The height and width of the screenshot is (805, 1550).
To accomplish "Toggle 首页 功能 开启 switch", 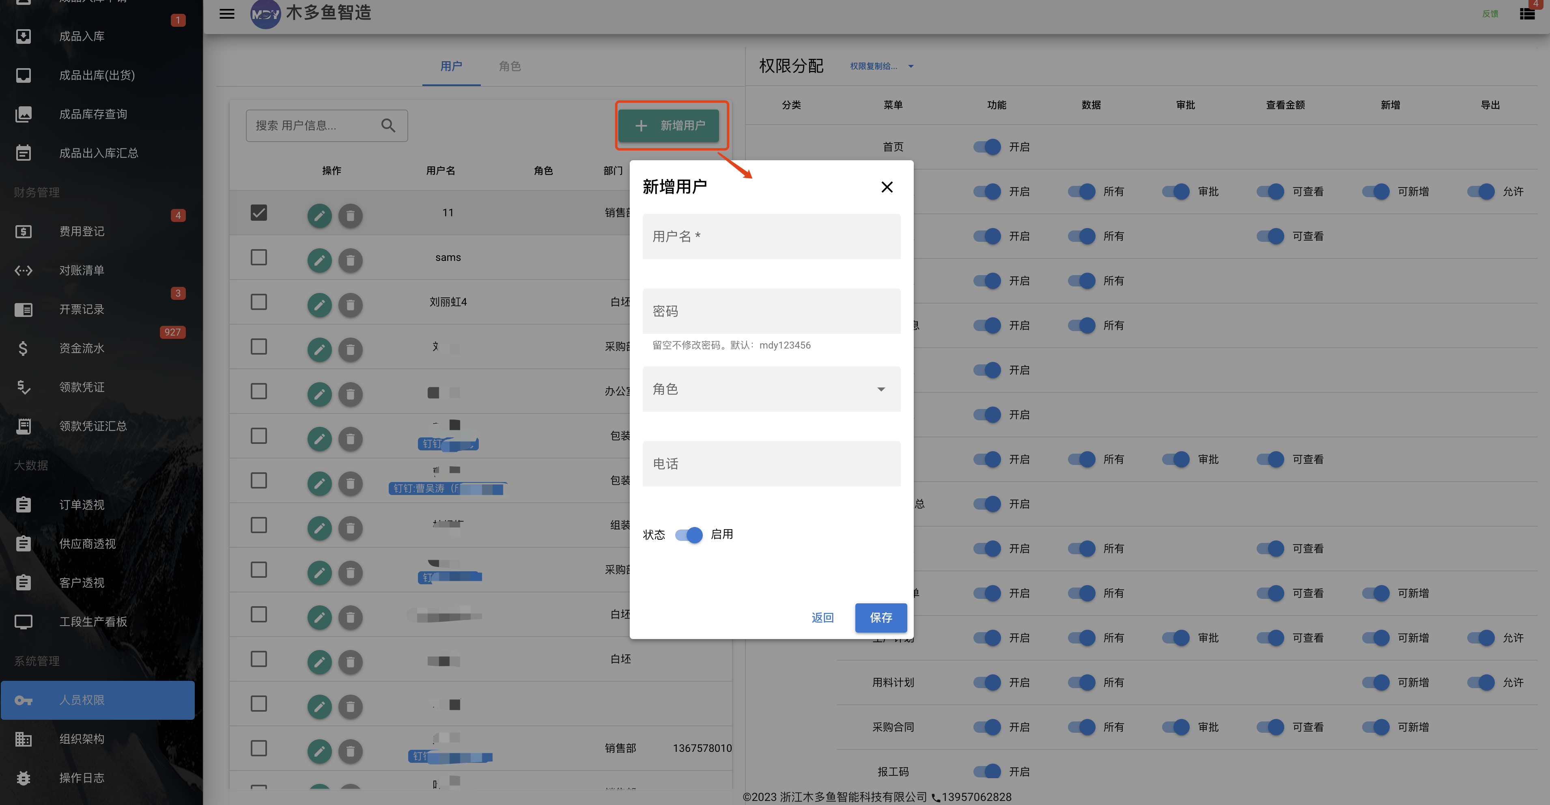I will [987, 146].
